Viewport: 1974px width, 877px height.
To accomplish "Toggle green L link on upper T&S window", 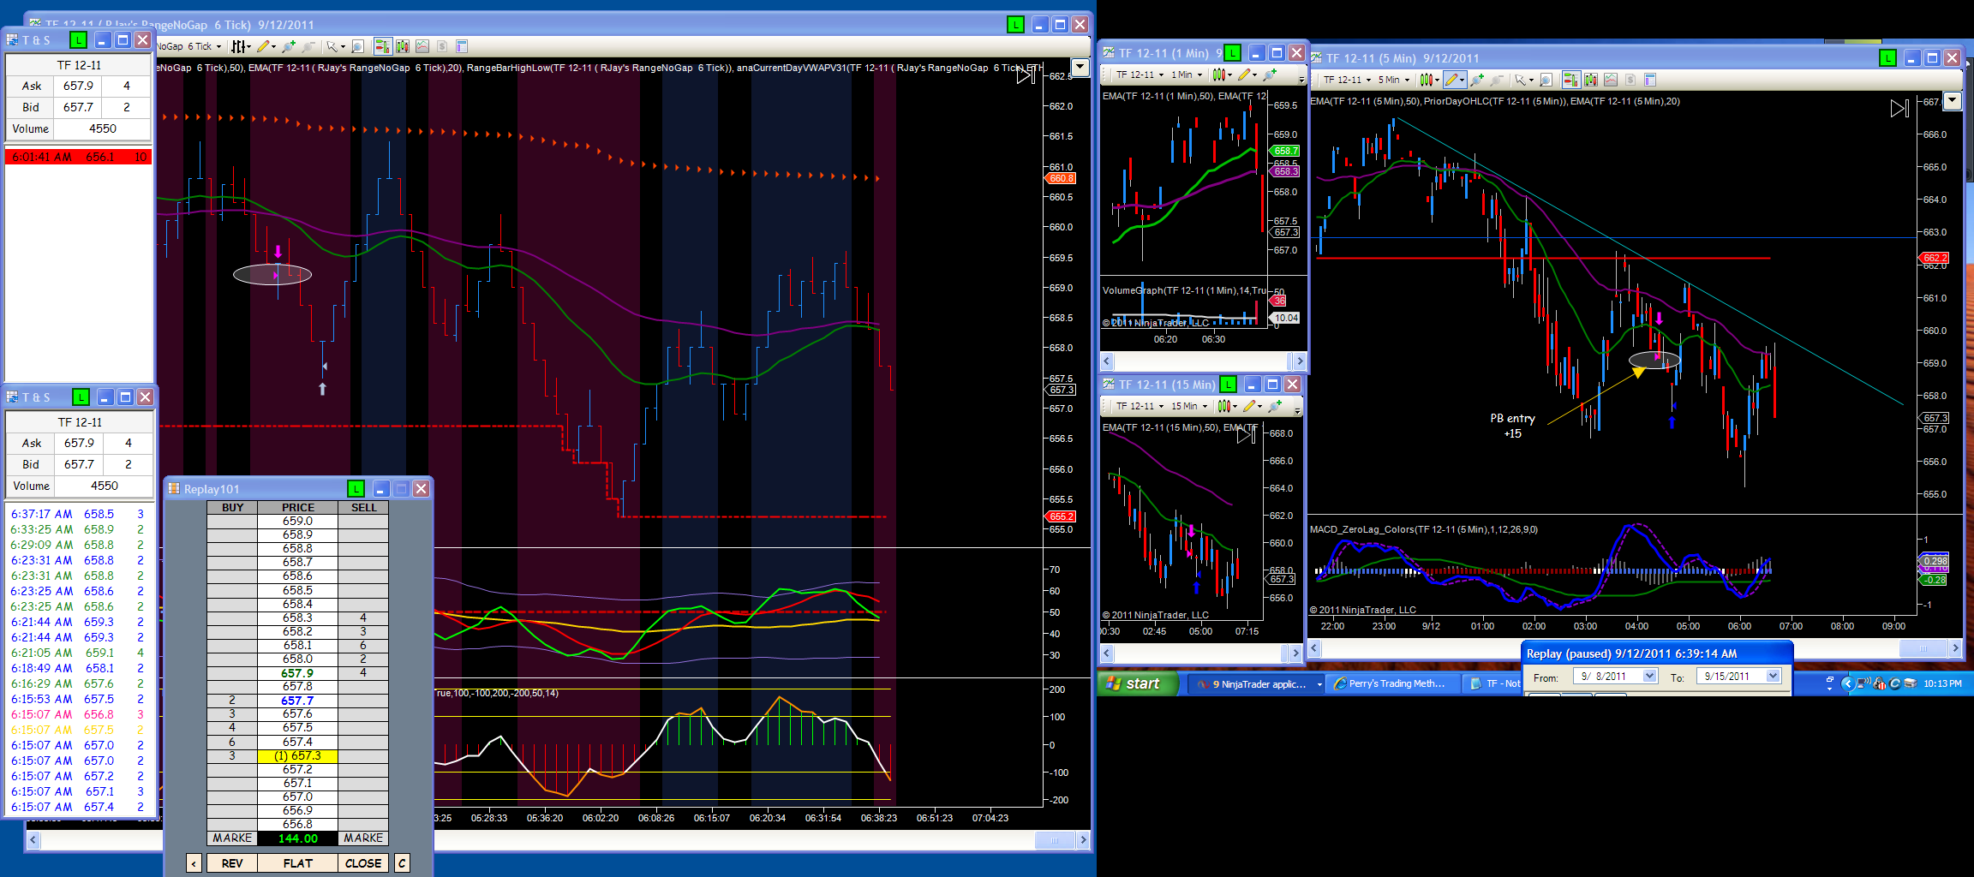I will point(78,39).
